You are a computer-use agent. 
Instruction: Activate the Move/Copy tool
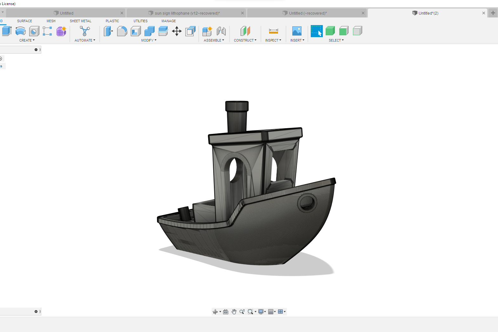point(177,31)
